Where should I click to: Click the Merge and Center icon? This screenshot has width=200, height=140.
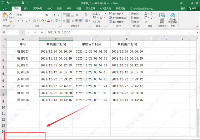87,21
